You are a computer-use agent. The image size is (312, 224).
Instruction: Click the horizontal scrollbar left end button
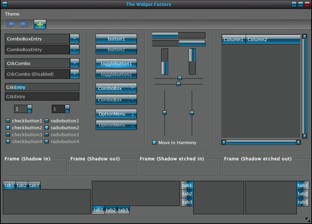coord(224,142)
